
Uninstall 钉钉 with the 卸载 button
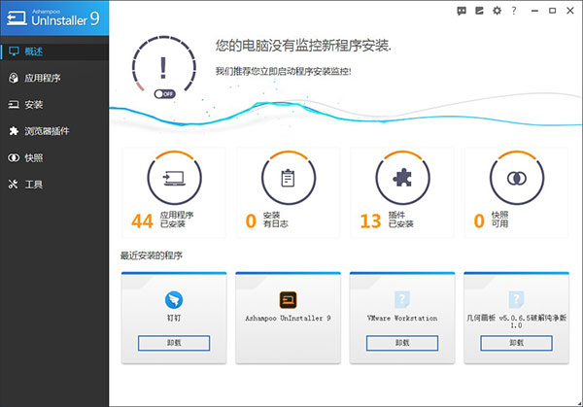[x=174, y=343]
